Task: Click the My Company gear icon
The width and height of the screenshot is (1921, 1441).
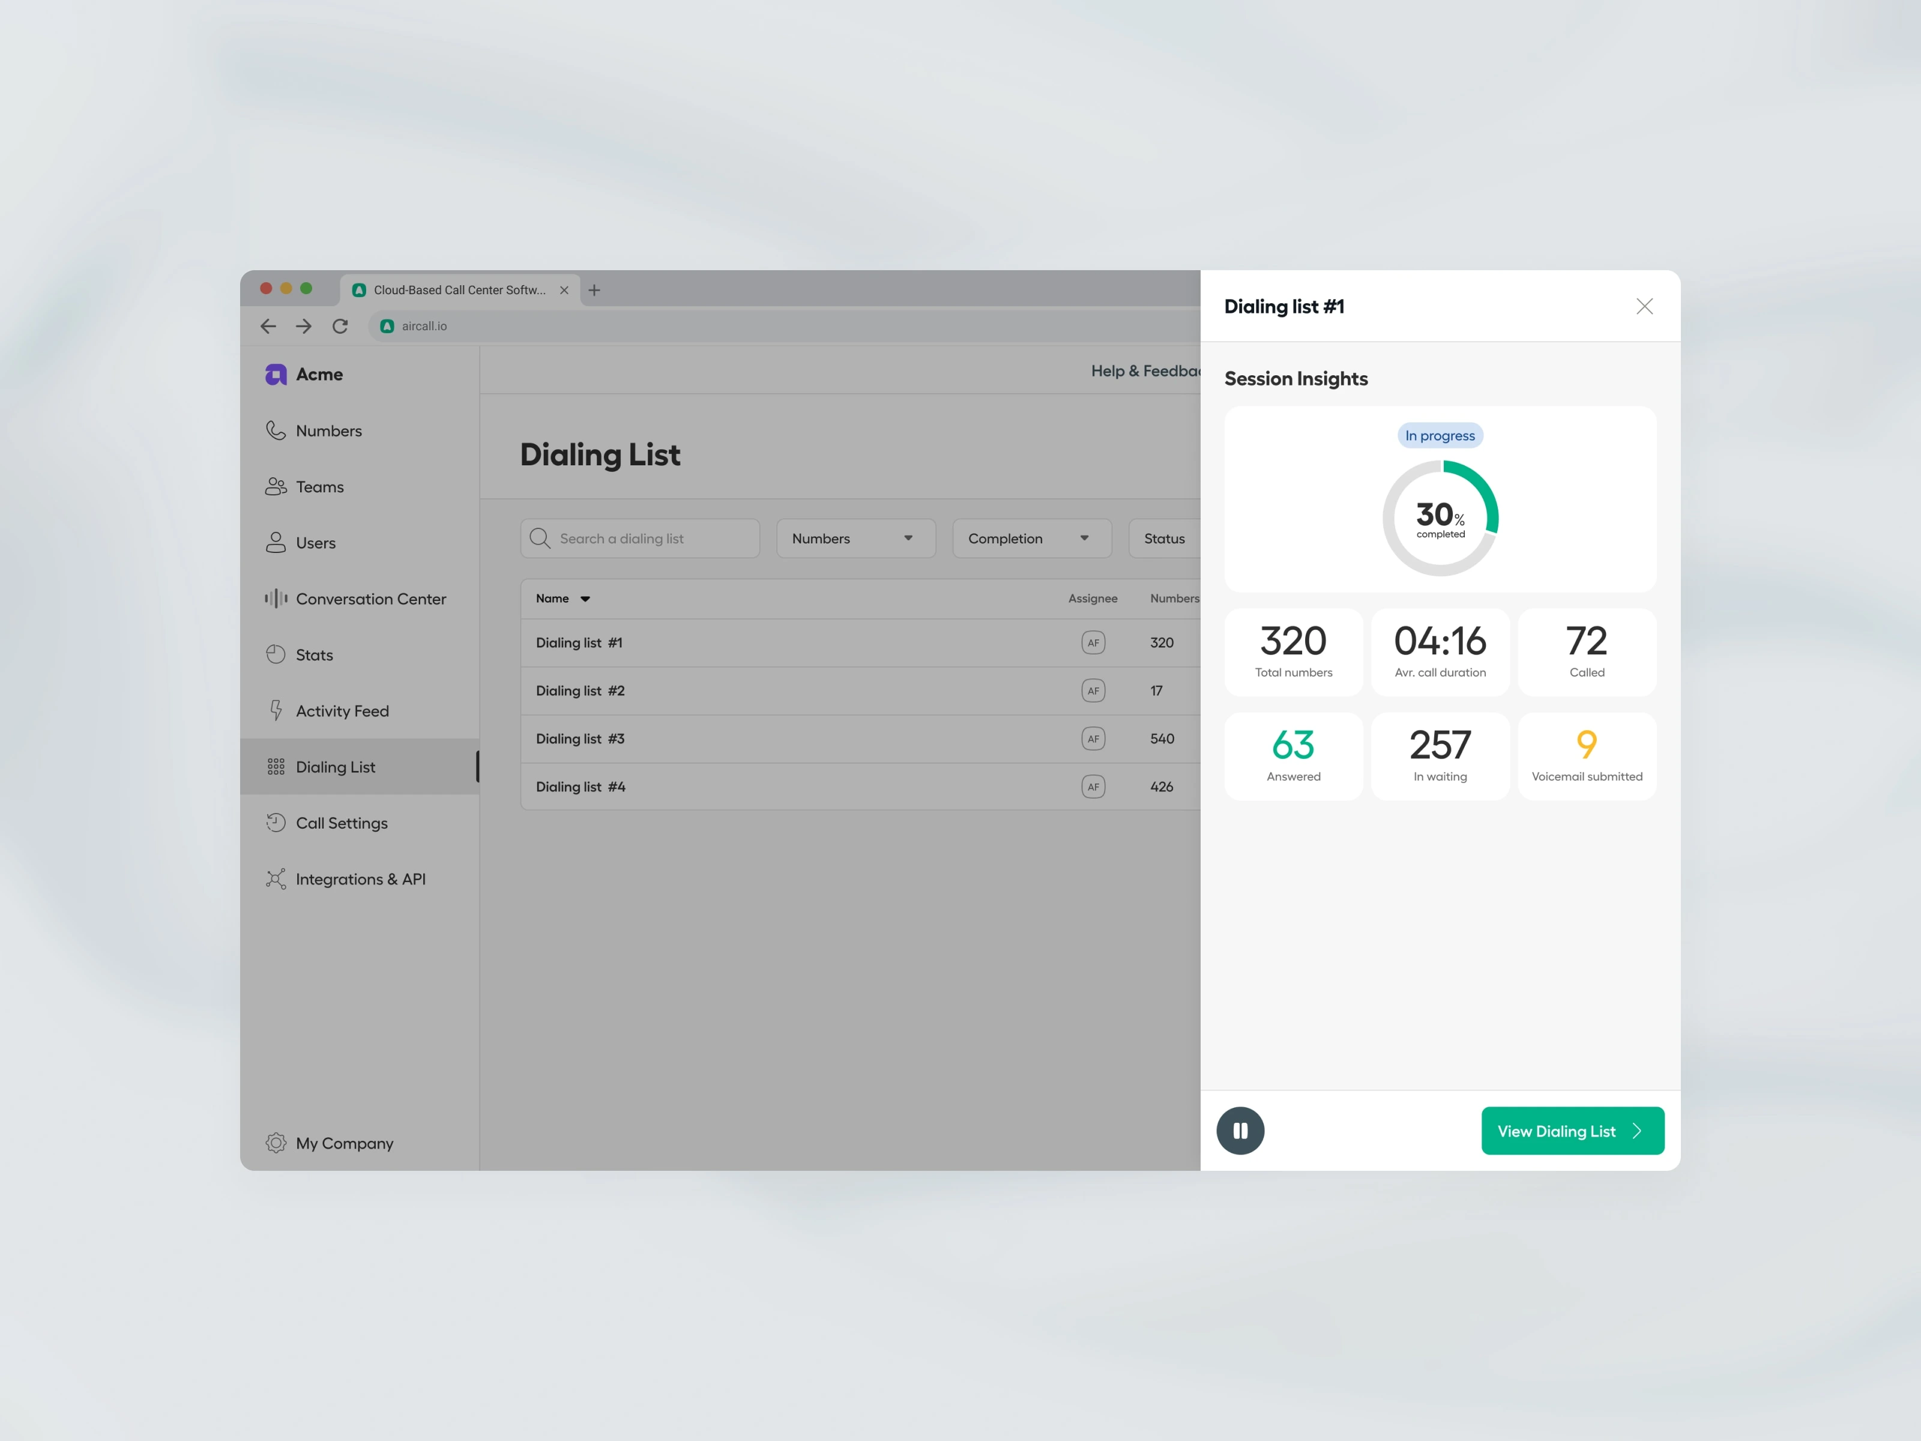Action: (276, 1143)
